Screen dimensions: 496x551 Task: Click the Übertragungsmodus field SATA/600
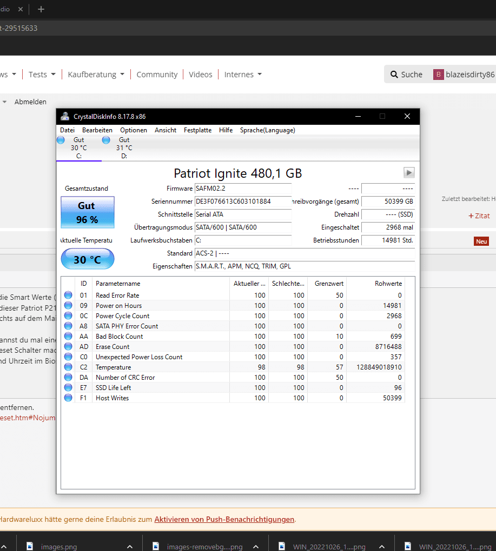pos(243,227)
